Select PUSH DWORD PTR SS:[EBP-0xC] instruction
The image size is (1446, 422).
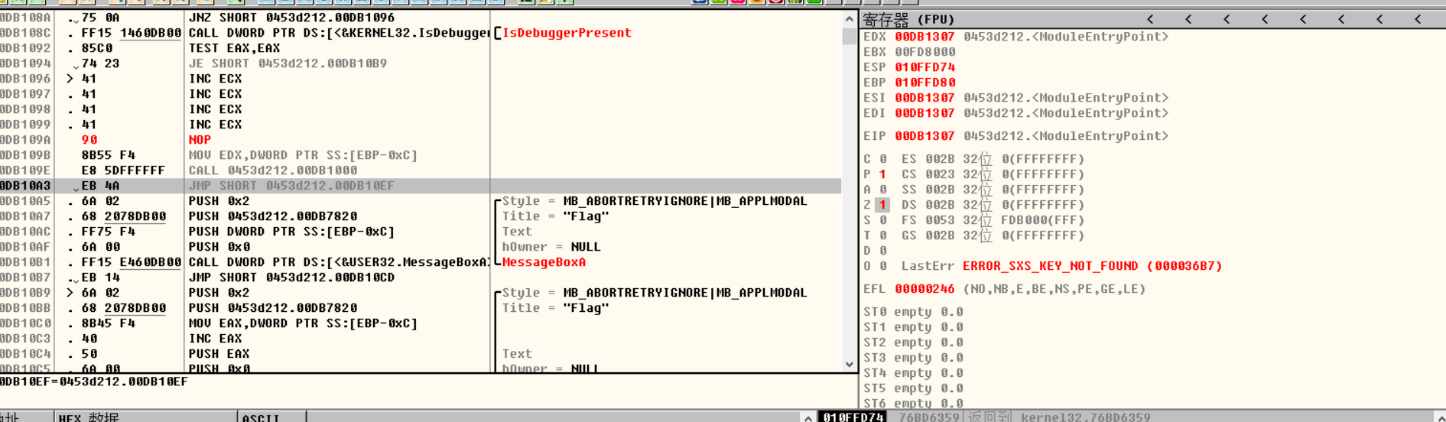click(291, 232)
